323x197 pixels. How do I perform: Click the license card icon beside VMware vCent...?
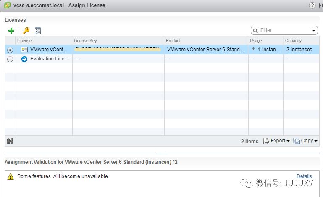[x=24, y=50]
